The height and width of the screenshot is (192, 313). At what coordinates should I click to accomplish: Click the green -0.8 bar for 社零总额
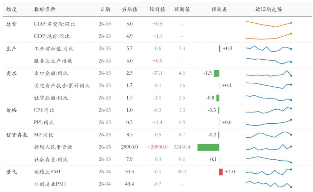218,98
